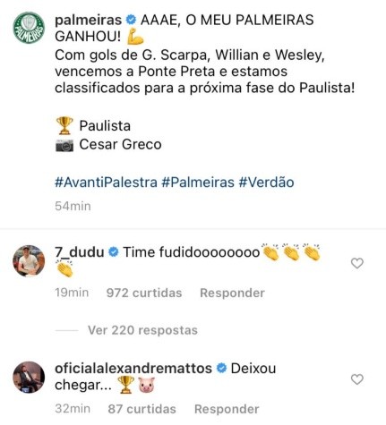This screenshot has height=425, width=386.
Task: Click the palmeiras username
Action: click(89, 21)
